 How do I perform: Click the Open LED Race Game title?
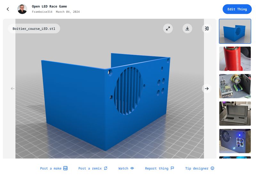pyautogui.click(x=49, y=6)
